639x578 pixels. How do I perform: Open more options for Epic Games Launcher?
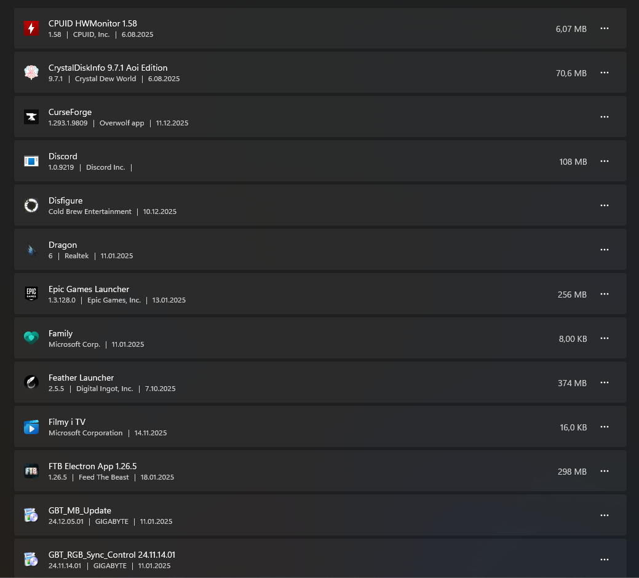[604, 294]
